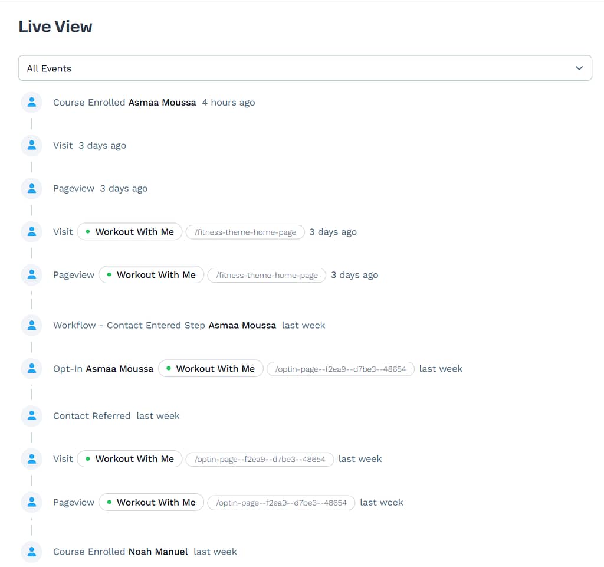Click avatar icon for Visit optin-page row
604x567 pixels.
click(32, 459)
